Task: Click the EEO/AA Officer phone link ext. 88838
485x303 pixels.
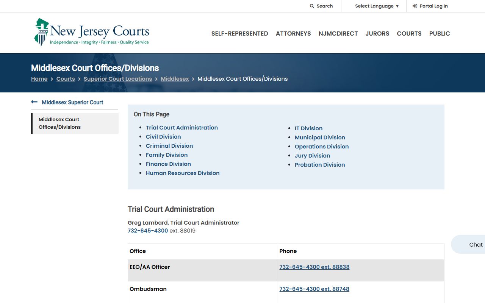Action: [x=314, y=267]
